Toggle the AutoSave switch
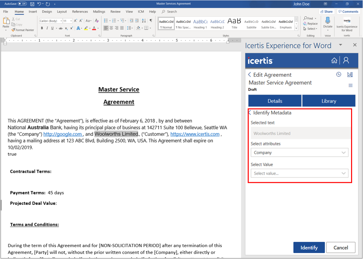This screenshot has height=259, width=363. pyautogui.click(x=22, y=4)
